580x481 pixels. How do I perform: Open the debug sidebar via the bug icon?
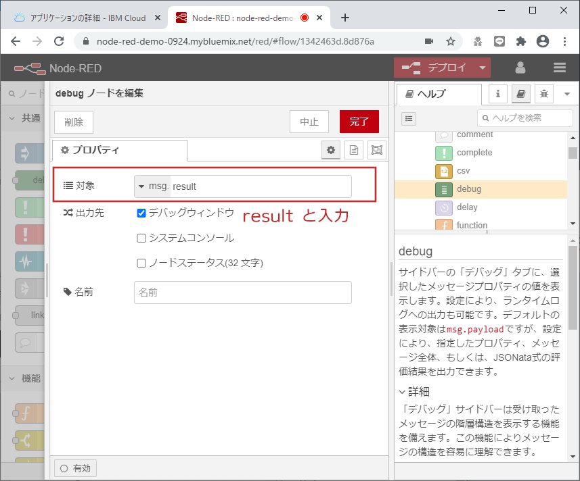click(544, 94)
